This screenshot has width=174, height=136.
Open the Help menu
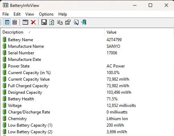(63, 14)
